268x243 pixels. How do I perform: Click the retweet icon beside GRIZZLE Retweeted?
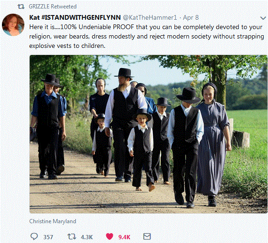(x=21, y=7)
